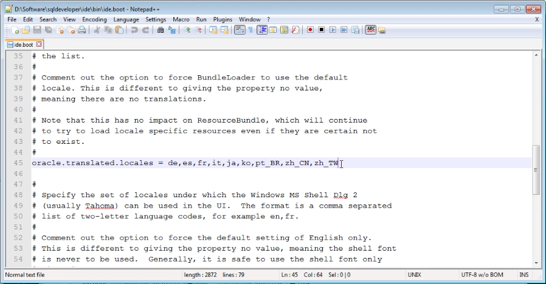Stop macro recording with square icon

322,30
